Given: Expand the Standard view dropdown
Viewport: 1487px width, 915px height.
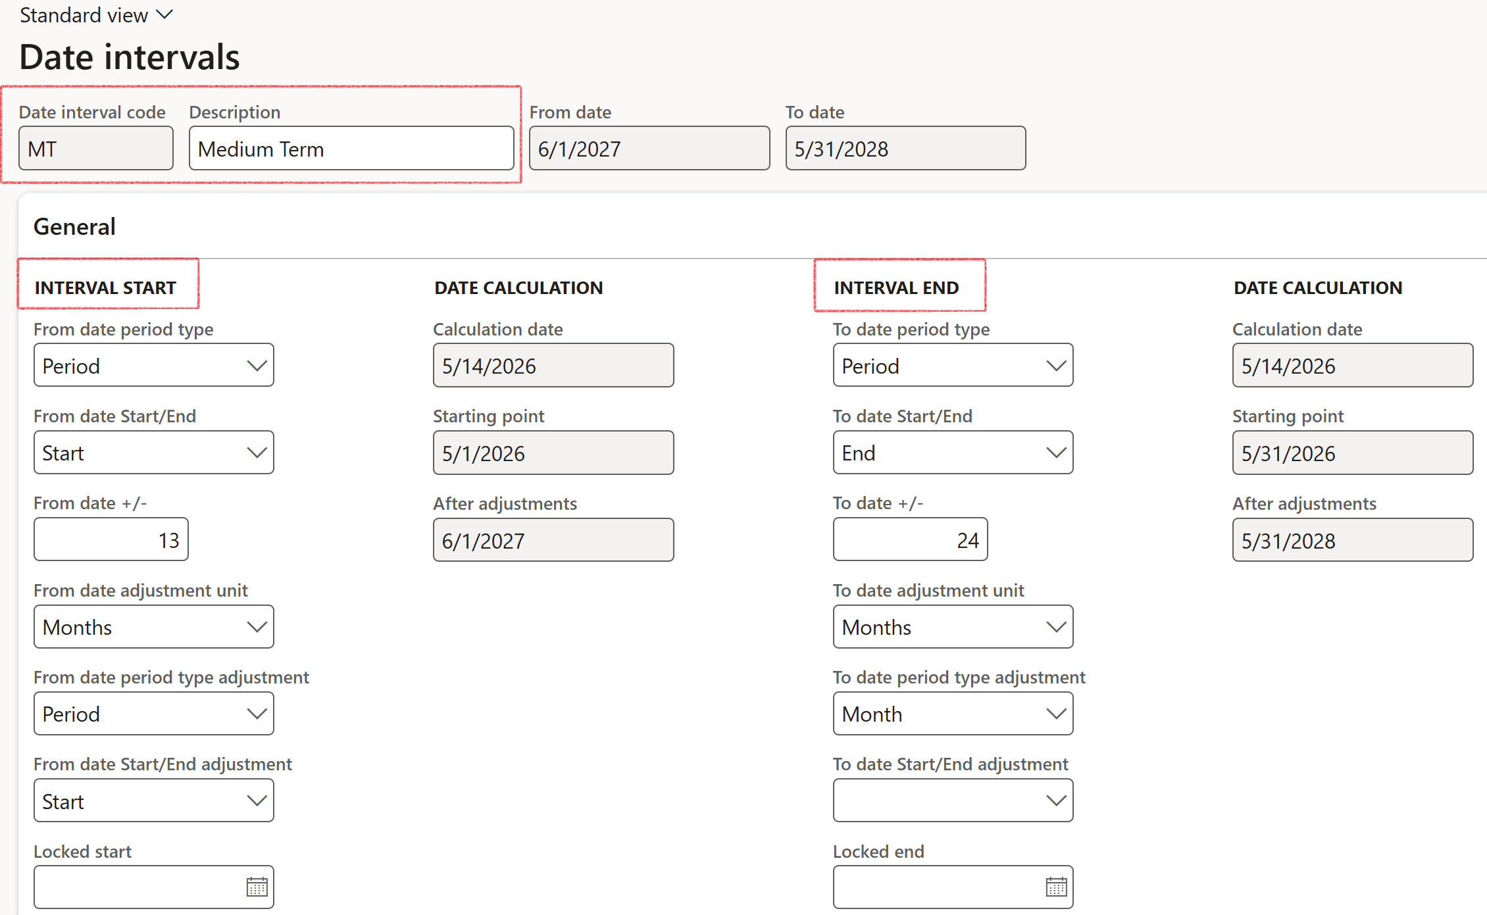Looking at the screenshot, I should (96, 15).
